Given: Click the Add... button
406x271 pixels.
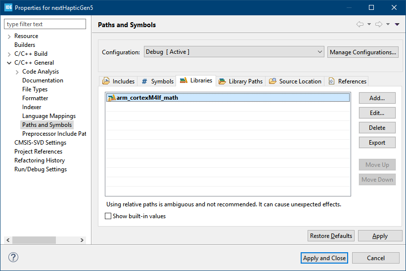Looking at the screenshot, I should pyautogui.click(x=377, y=98).
